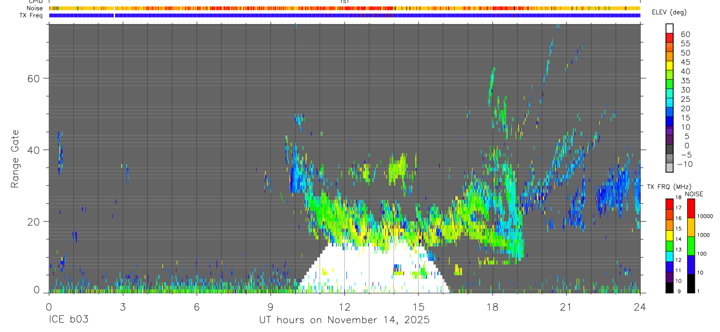Image resolution: width=720 pixels, height=332 pixels.
Task: Click the '17' label on the TX FRQ scale
Action: coord(679,208)
